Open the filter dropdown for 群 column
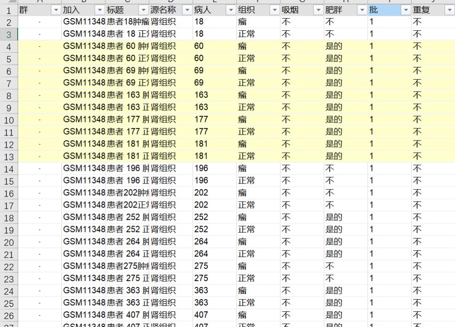This screenshot has width=455, height=327. tap(56, 11)
